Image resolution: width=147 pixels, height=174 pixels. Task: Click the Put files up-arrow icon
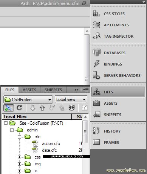click(x=42, y=108)
